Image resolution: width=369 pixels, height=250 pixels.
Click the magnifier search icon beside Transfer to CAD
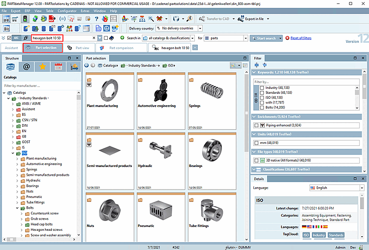tap(190, 19)
